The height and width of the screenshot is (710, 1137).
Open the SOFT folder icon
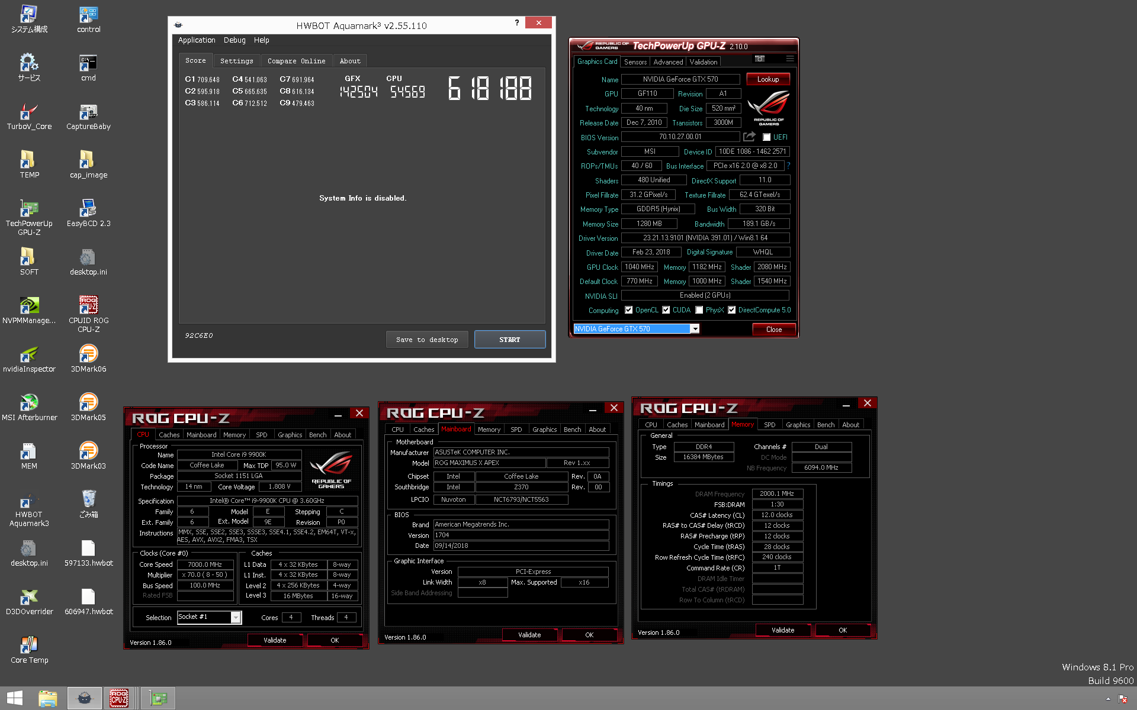(29, 262)
